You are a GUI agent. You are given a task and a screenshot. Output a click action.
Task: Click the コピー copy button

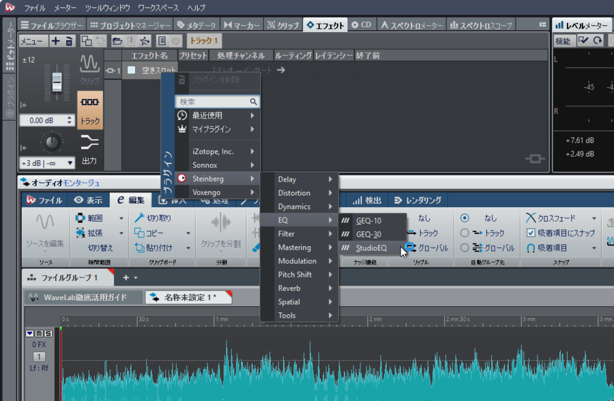(x=149, y=233)
